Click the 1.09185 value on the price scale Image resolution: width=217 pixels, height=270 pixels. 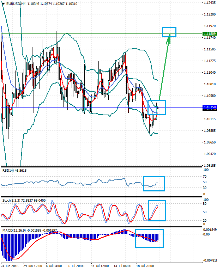click(x=210, y=165)
